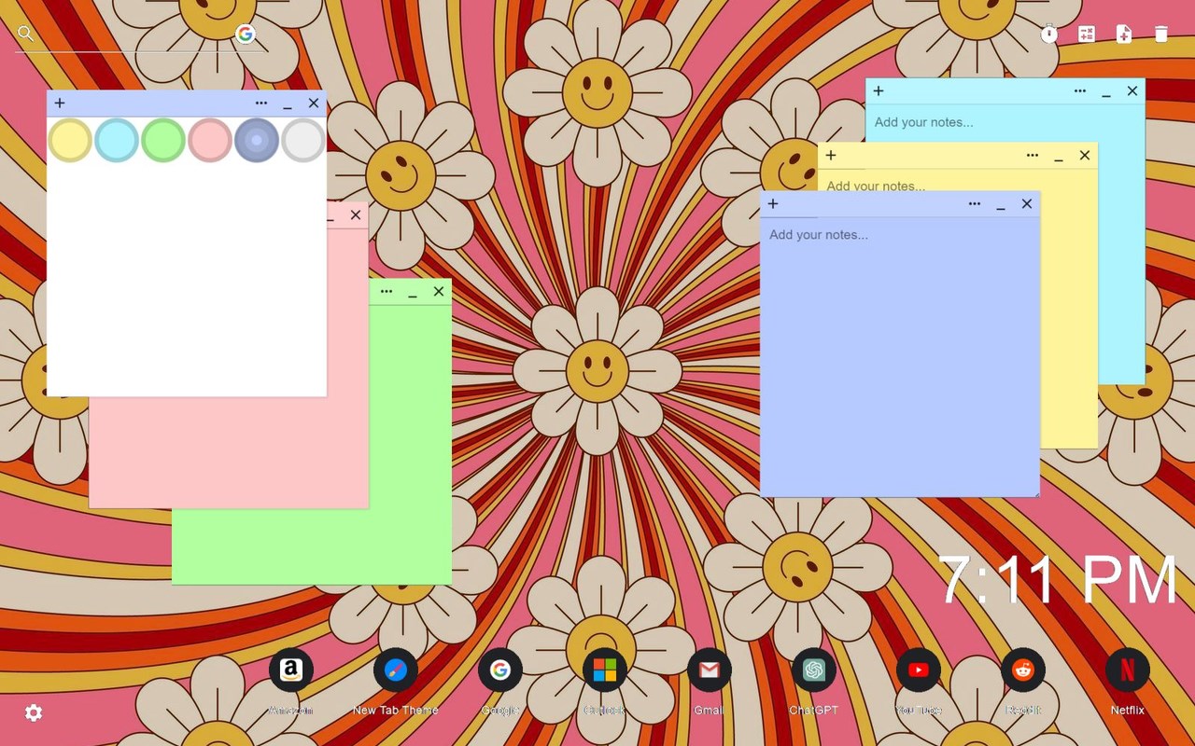
Task: Minimize the cyan sticky note
Action: point(1106,92)
